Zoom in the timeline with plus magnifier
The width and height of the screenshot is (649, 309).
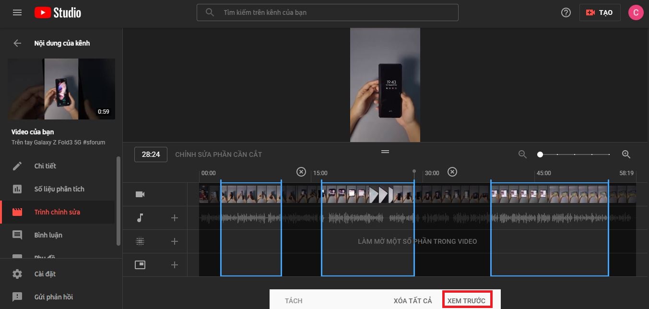pyautogui.click(x=625, y=154)
